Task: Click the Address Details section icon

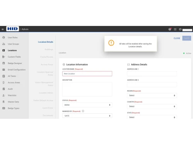Action: (x=129, y=65)
